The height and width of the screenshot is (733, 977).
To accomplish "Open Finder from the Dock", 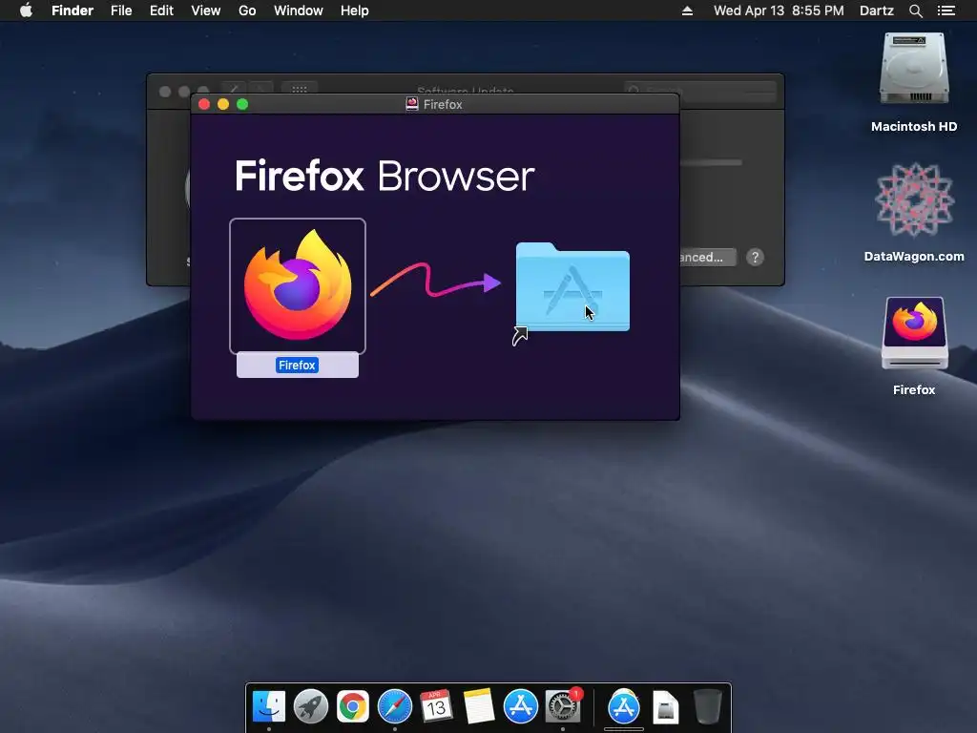I will 268,707.
